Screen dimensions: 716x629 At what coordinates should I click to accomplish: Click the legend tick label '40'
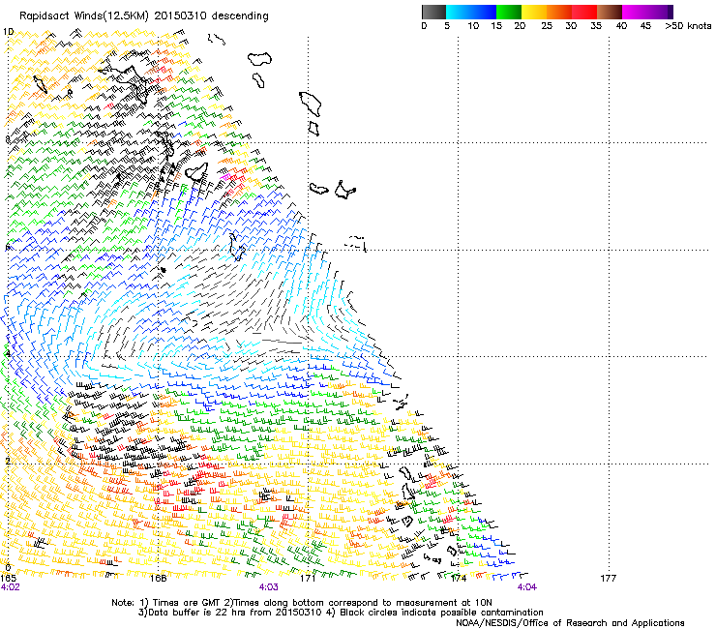[x=621, y=26]
